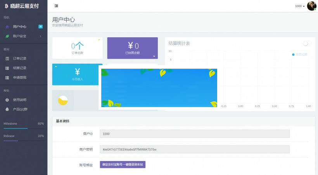The width and height of the screenshot is (318, 175).
Task: Open 订单记录 in the sidebar
Action: [x=19, y=59]
